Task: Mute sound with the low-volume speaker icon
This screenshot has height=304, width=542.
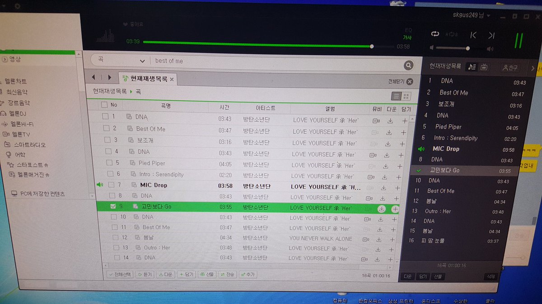Action: tap(432, 48)
